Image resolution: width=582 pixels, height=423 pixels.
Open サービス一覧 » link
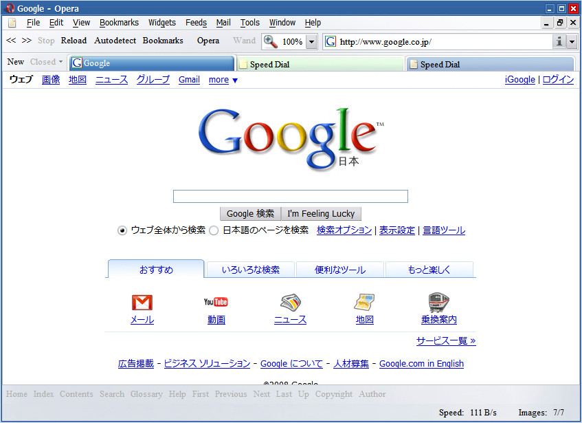click(x=446, y=341)
